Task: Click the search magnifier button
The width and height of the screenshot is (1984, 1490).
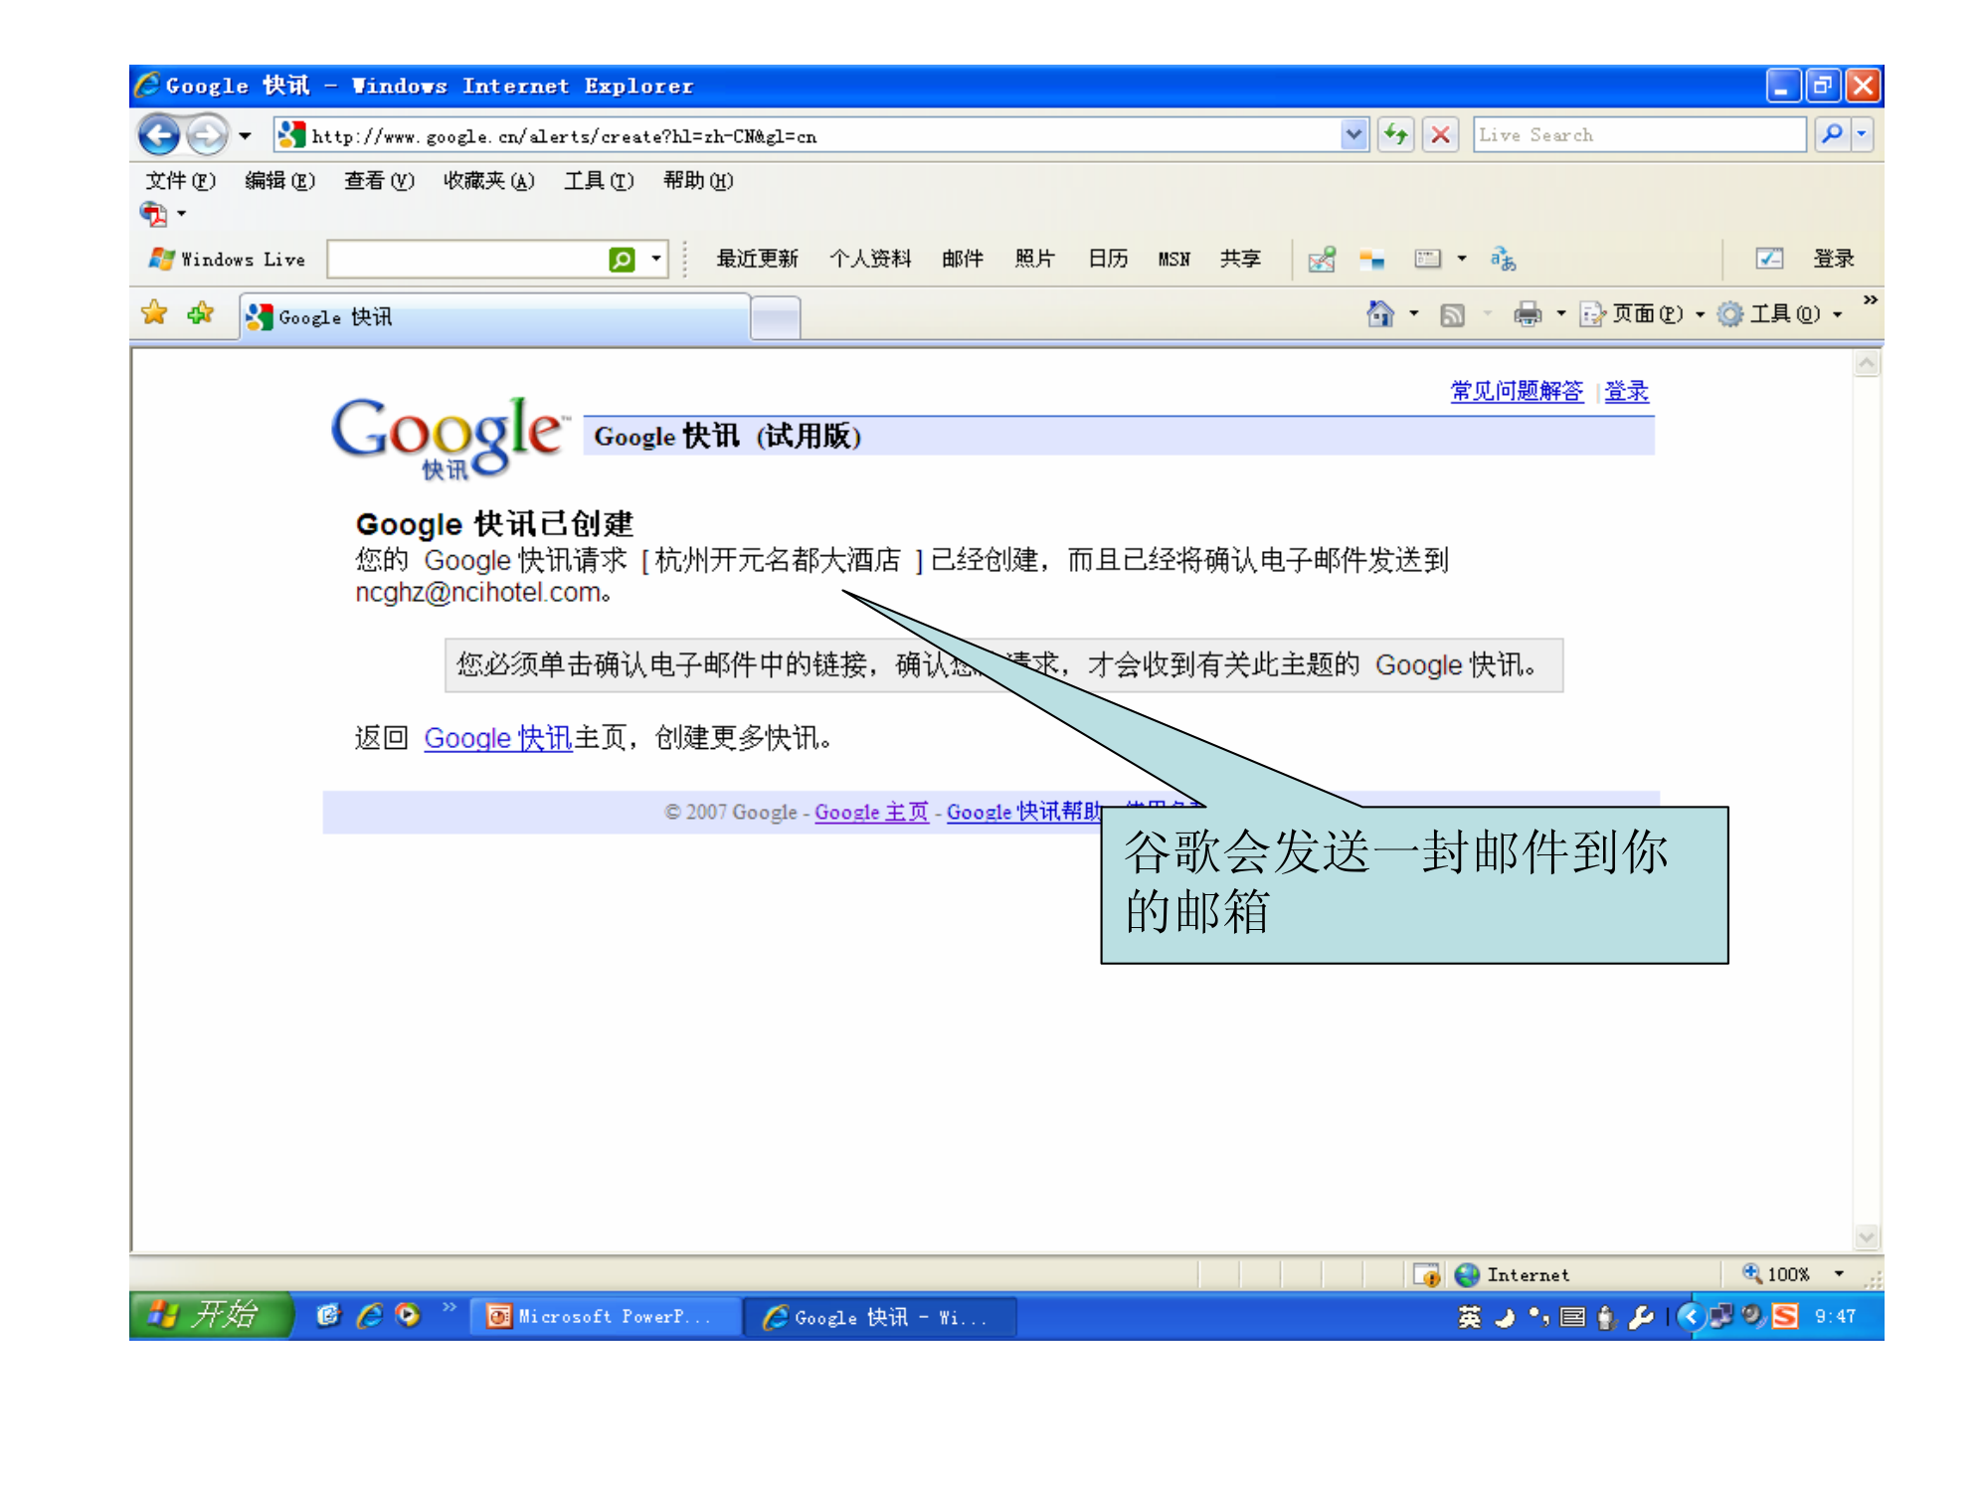Action: 1832,134
